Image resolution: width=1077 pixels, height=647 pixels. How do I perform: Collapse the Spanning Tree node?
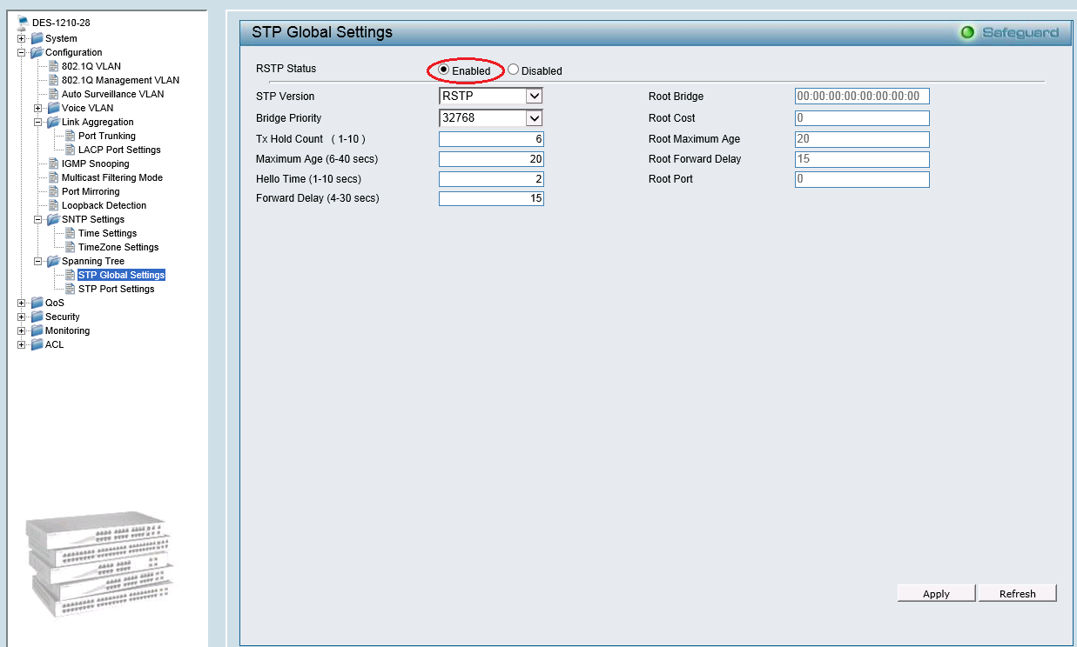point(37,261)
